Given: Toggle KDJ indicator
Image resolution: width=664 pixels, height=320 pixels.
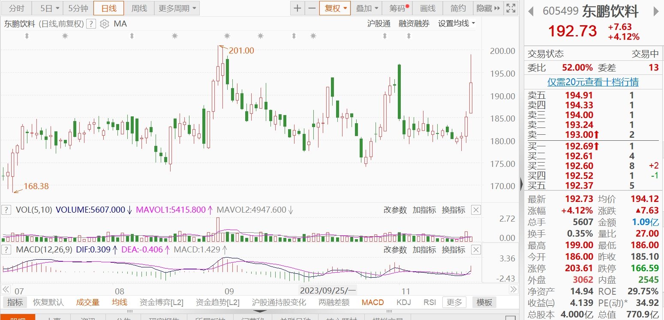Looking at the screenshot, I should click(x=403, y=302).
